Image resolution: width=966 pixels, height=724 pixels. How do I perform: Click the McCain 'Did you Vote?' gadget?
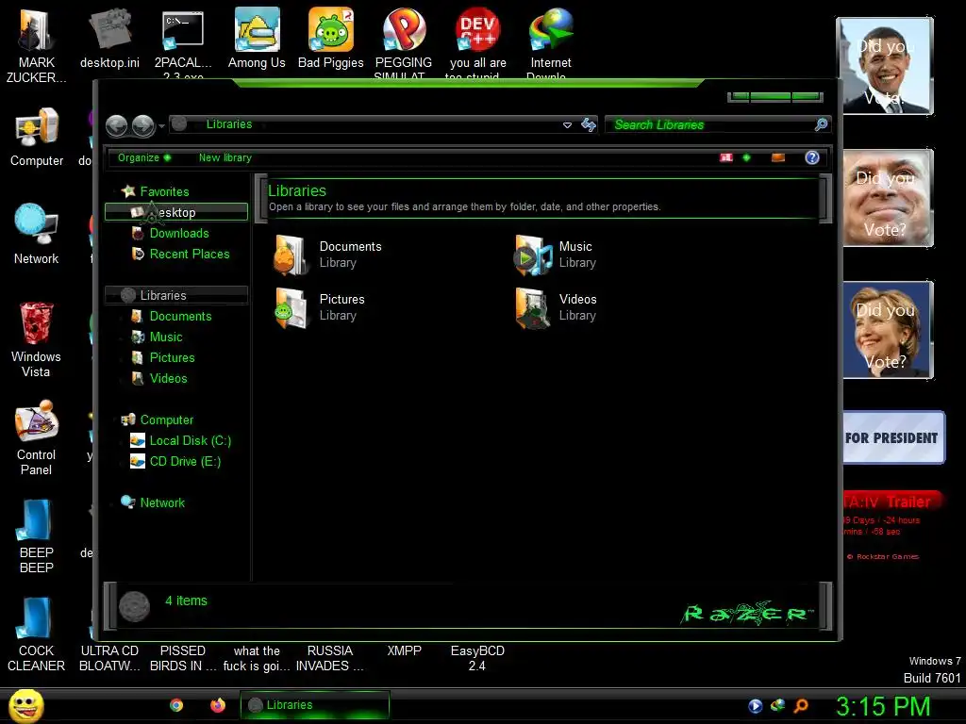[888, 198]
